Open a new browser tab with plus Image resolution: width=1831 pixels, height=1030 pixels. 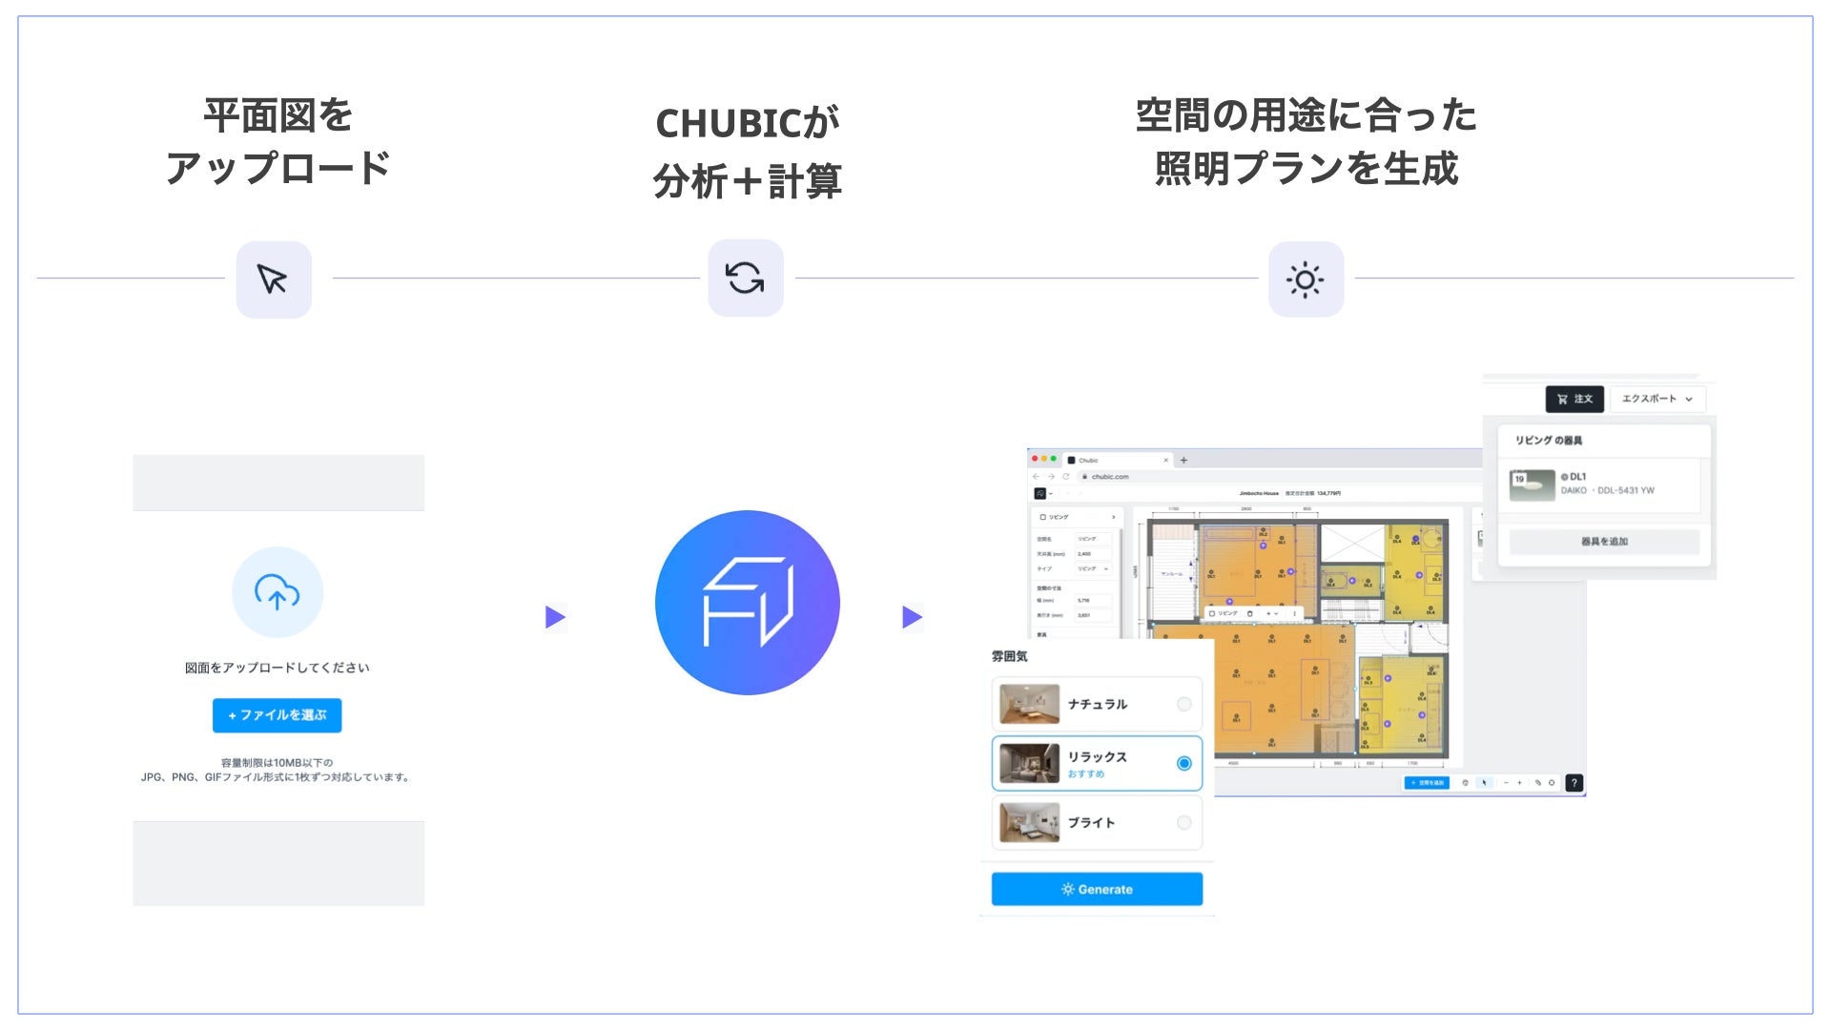(1183, 460)
